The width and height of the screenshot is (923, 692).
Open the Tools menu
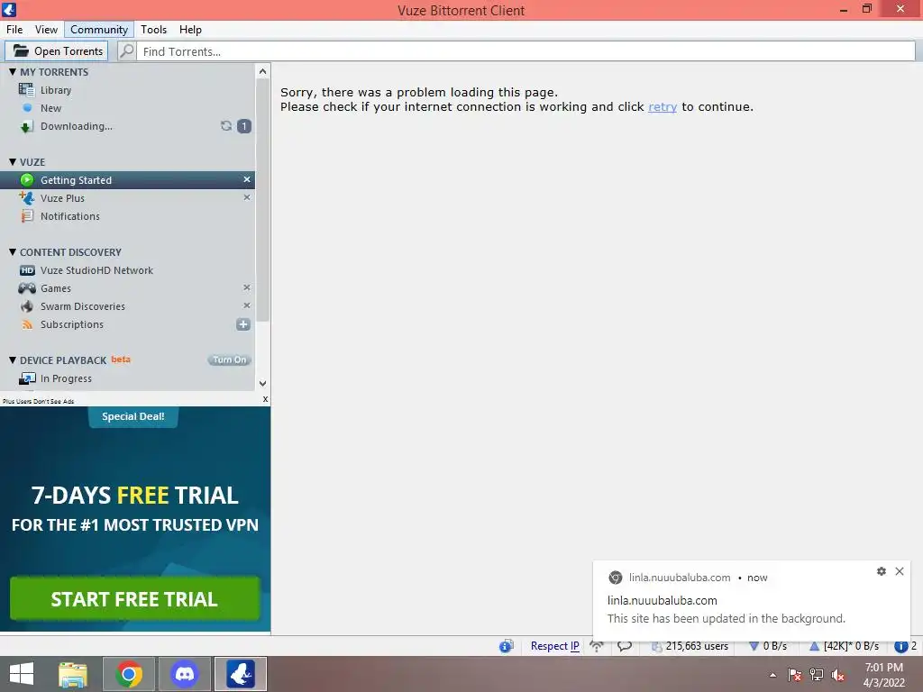tap(153, 30)
